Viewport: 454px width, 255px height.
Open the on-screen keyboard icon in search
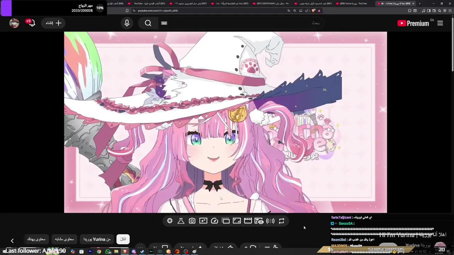pyautogui.click(x=164, y=23)
